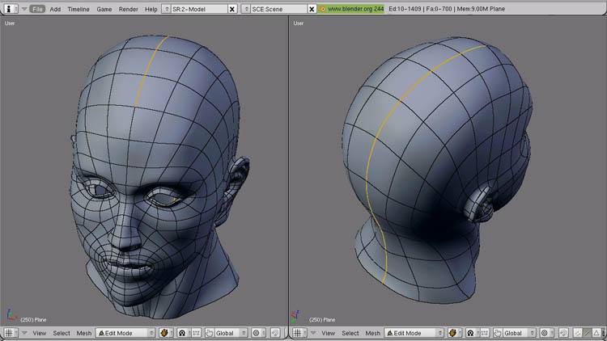Open the File menu
The height and width of the screenshot is (341, 607).
tap(37, 9)
